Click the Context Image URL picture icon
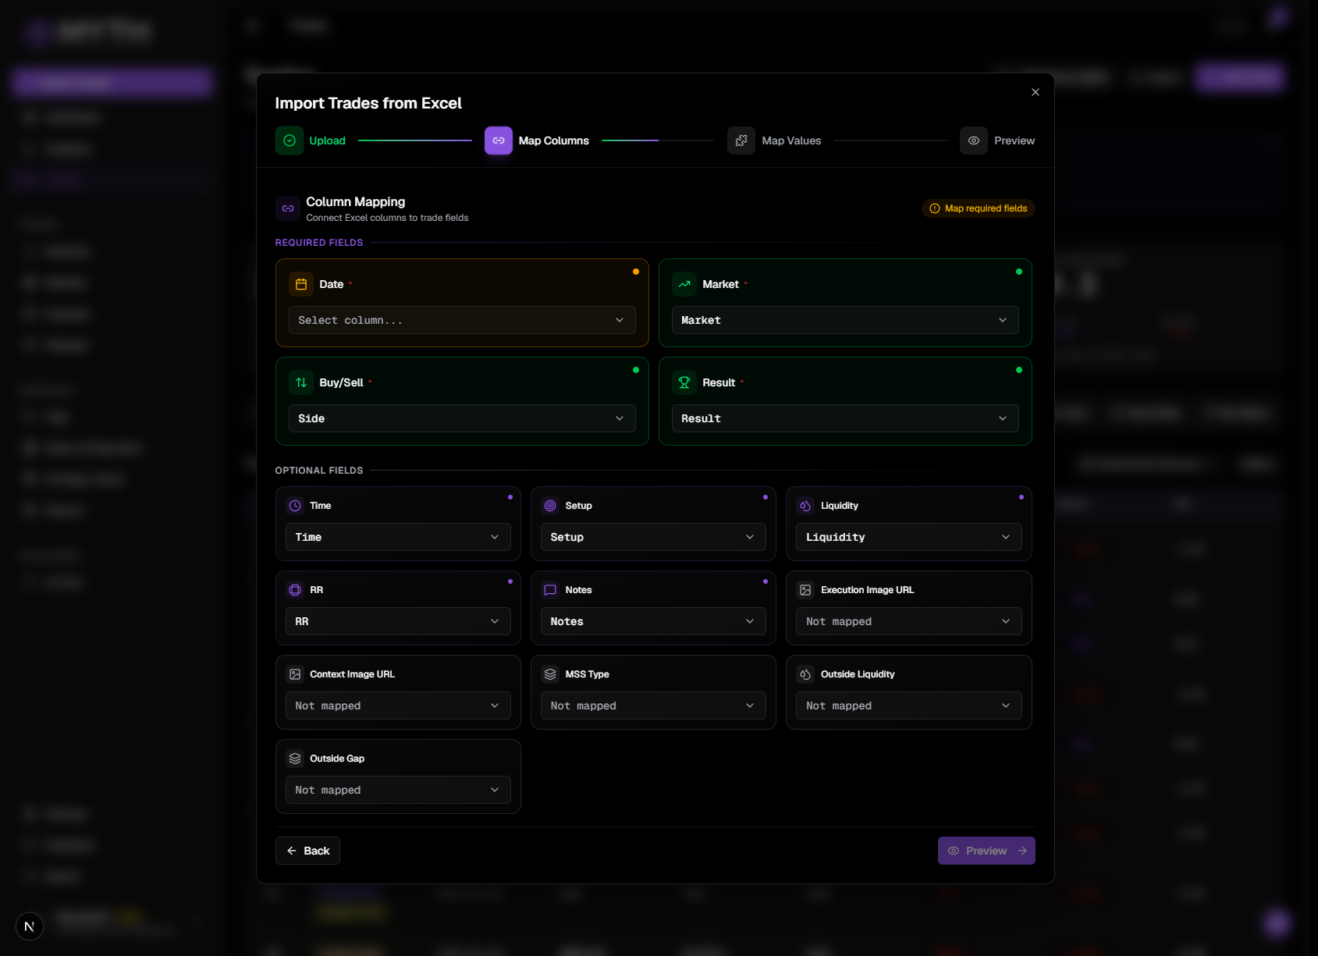The width and height of the screenshot is (1318, 956). coord(295,674)
